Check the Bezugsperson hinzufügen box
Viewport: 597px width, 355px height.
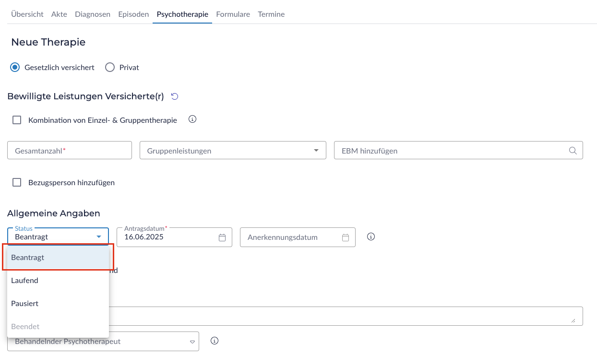[17, 182]
